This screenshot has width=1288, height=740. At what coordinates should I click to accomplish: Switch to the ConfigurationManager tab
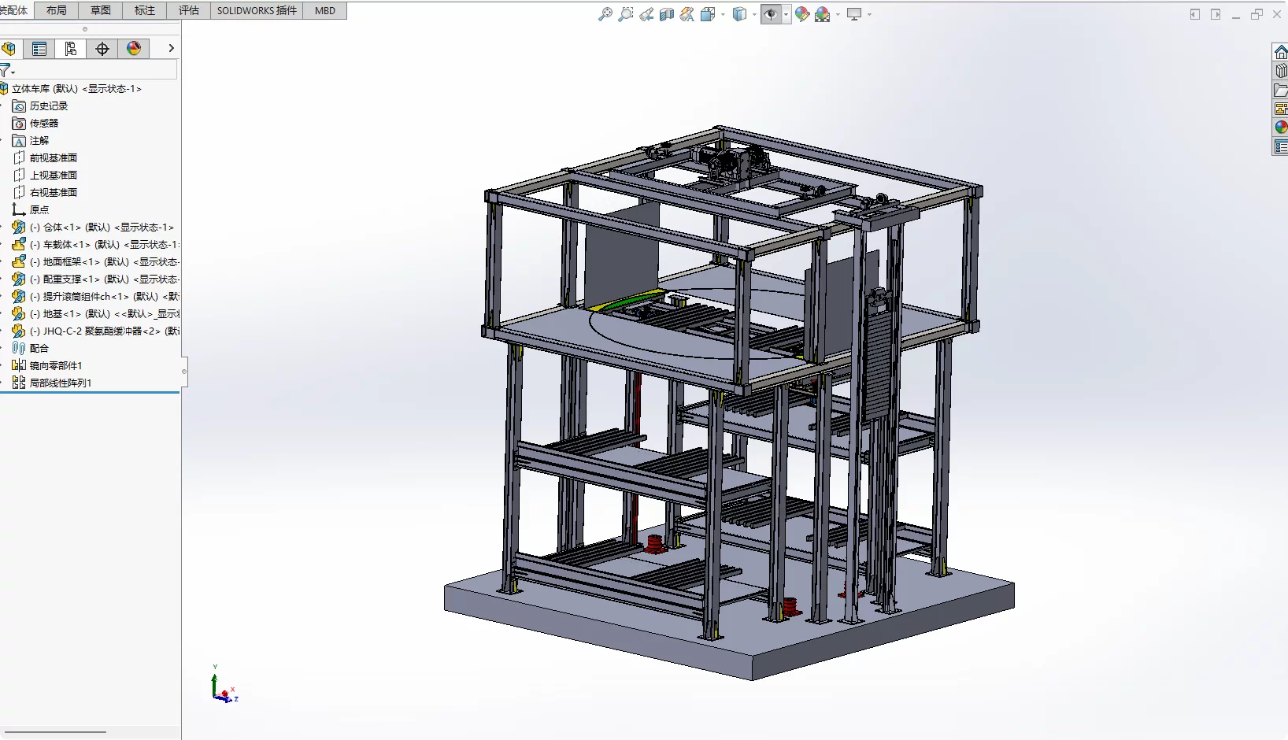click(x=71, y=49)
